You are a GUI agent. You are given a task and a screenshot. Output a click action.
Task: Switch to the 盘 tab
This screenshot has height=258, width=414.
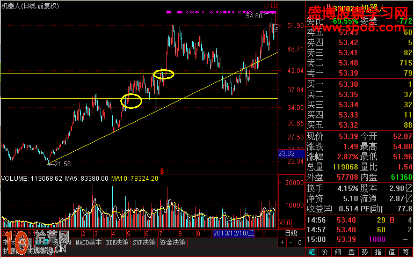click(x=351, y=252)
